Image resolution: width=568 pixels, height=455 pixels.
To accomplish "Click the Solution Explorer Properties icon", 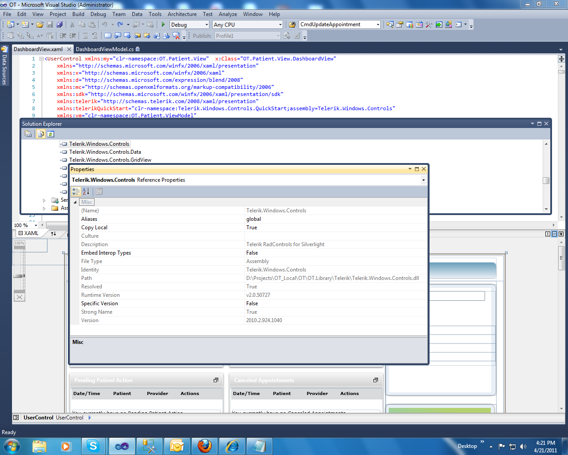I will click(28, 134).
